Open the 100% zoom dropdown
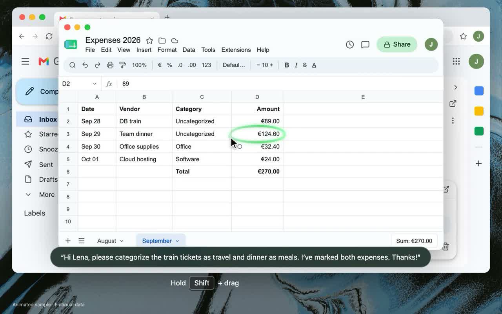The image size is (502, 314). pos(139,65)
